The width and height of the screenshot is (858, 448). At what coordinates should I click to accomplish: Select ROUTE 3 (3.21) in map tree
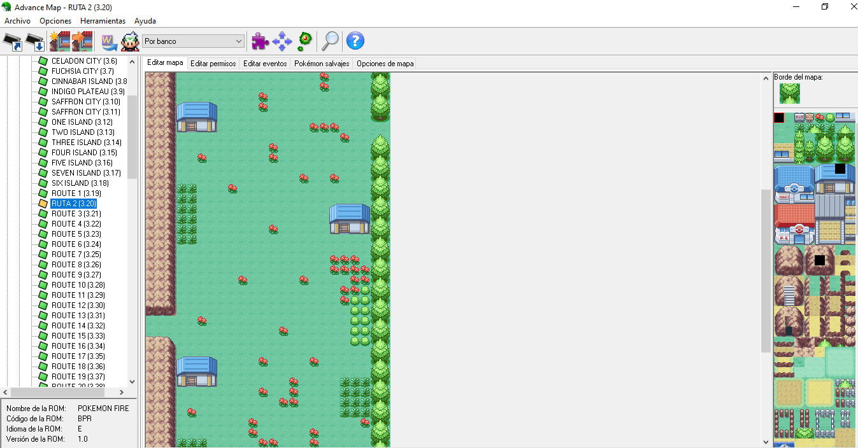pos(76,214)
